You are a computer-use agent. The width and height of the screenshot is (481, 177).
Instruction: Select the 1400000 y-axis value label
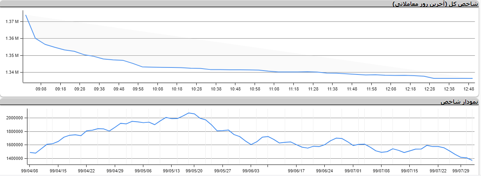tap(14, 159)
